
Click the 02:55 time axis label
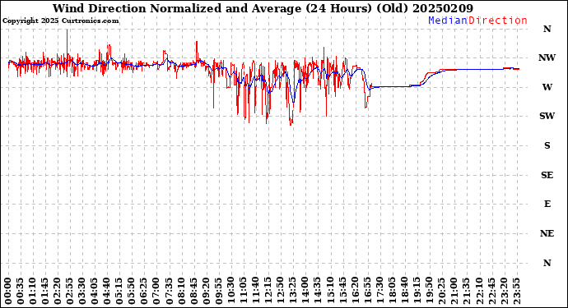70,292
